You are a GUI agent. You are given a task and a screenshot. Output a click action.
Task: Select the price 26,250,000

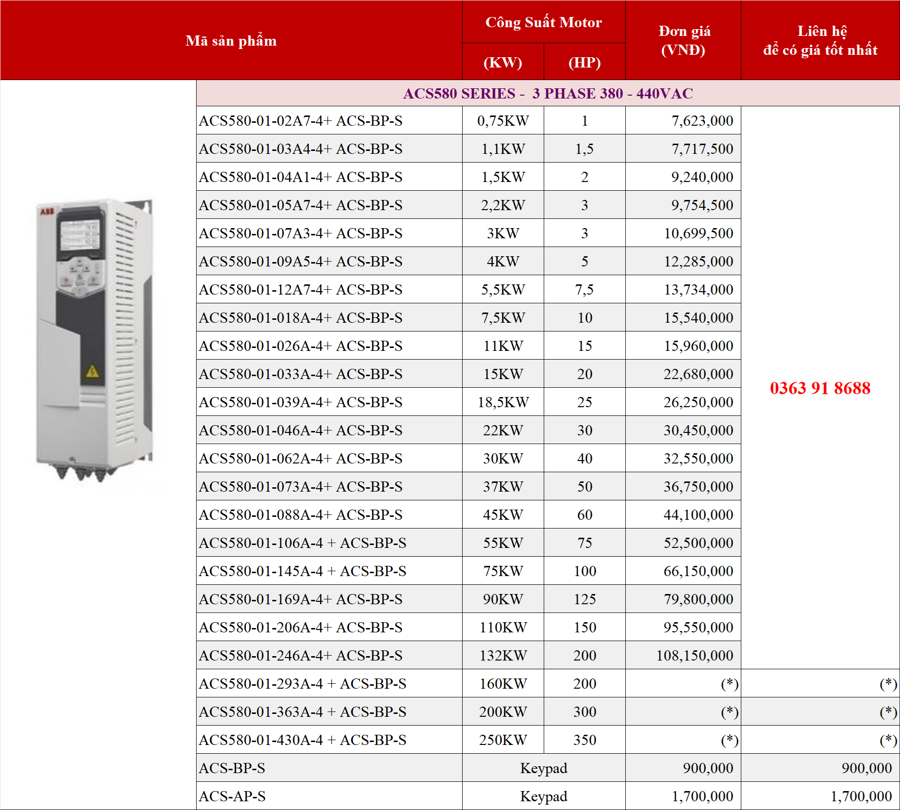pos(699,402)
